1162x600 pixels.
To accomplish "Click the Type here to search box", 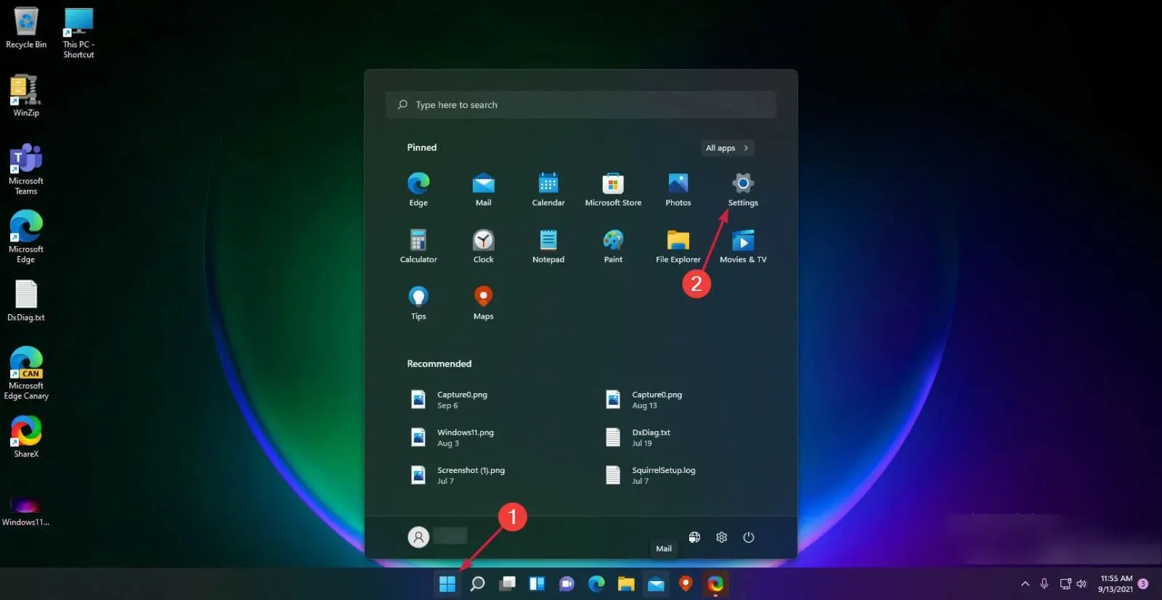I will pyautogui.click(x=581, y=104).
